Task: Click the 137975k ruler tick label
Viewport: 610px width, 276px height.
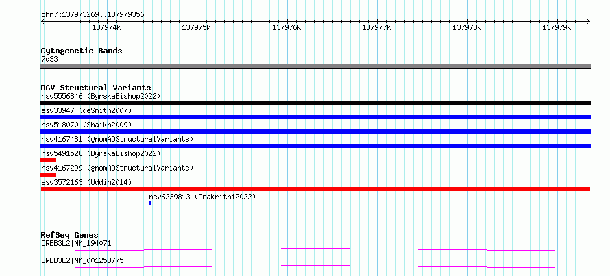Action: click(197, 28)
